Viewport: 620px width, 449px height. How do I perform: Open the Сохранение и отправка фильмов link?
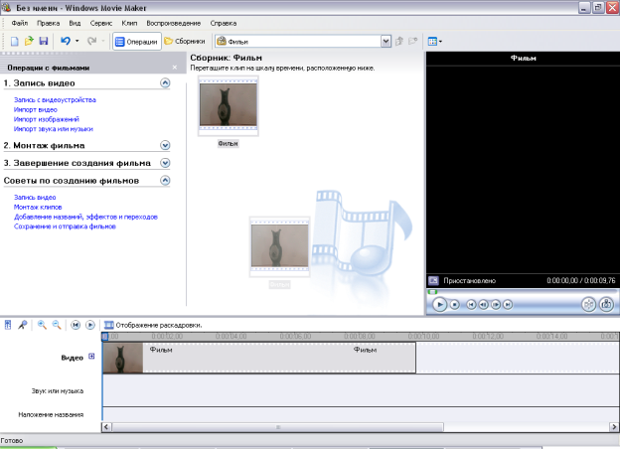(x=65, y=226)
